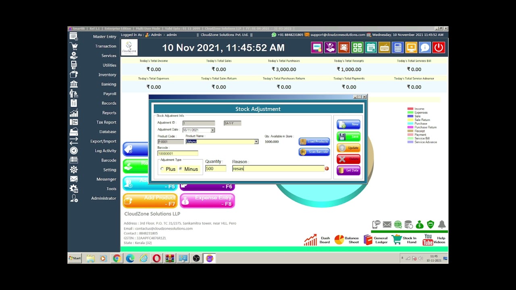Click the CloudZone logo in header

(129, 48)
